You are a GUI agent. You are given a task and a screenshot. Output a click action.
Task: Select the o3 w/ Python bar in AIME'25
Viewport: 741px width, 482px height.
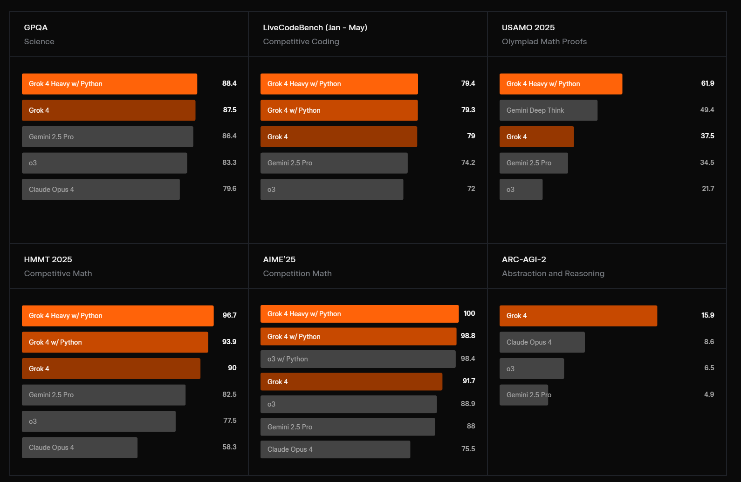358,359
